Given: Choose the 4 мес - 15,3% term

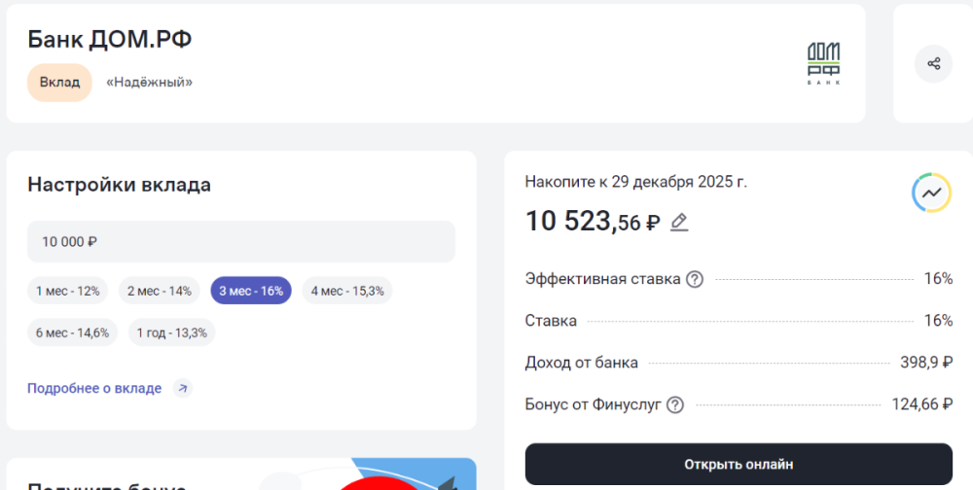Looking at the screenshot, I should pyautogui.click(x=347, y=291).
